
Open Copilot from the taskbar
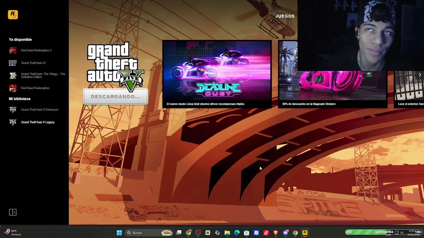(x=217, y=233)
